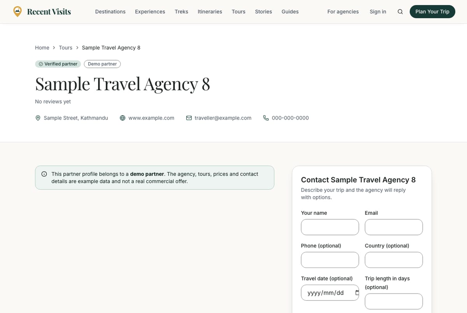The width and height of the screenshot is (467, 313).
Task: Open the For agencies link
Action: pos(343,12)
